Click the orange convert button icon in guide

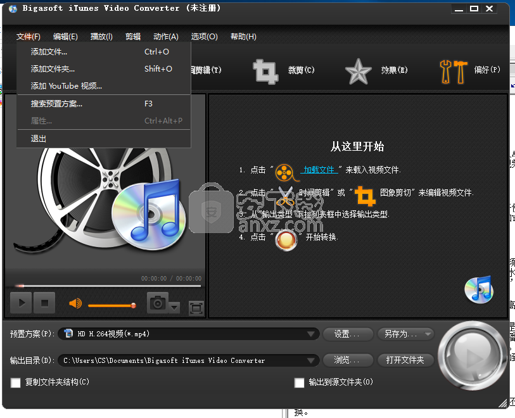(x=286, y=240)
